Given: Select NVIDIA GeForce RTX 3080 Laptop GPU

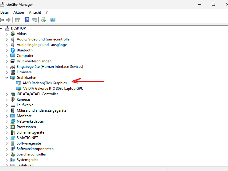Looking at the screenshot, I should [53, 89].
